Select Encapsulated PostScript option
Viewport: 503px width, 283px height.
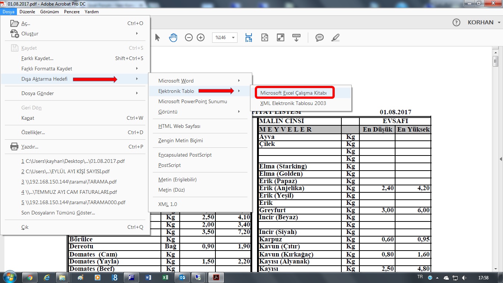tap(200, 155)
